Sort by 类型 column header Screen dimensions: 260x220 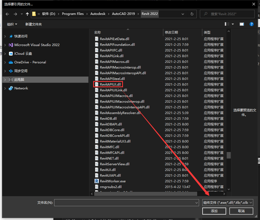pyautogui.click(x=207, y=32)
